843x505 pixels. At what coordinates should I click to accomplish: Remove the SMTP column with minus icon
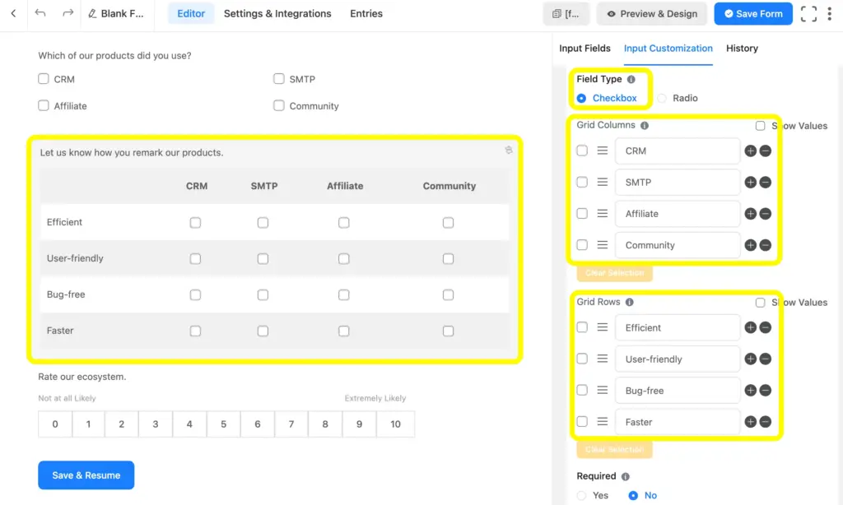pos(767,182)
